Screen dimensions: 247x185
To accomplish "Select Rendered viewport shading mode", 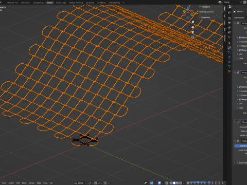I will 180,183.
